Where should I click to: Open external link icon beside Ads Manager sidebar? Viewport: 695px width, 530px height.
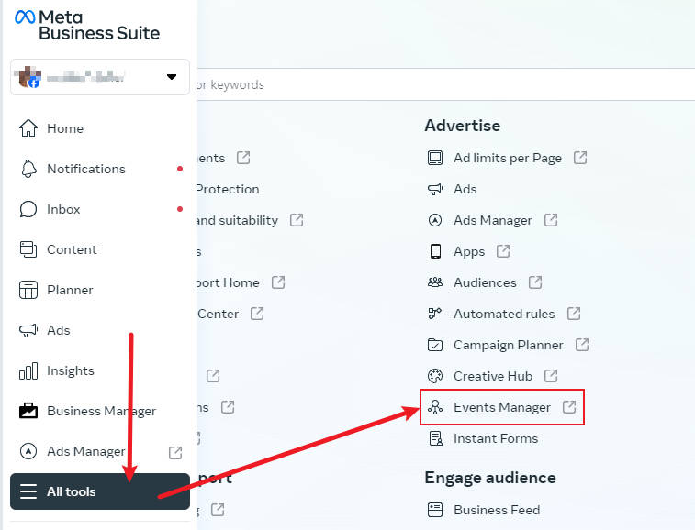tap(175, 451)
